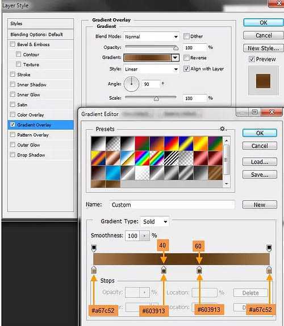Select Styles in the Layer Style list
The height and width of the screenshot is (326, 284).
tap(41, 23)
